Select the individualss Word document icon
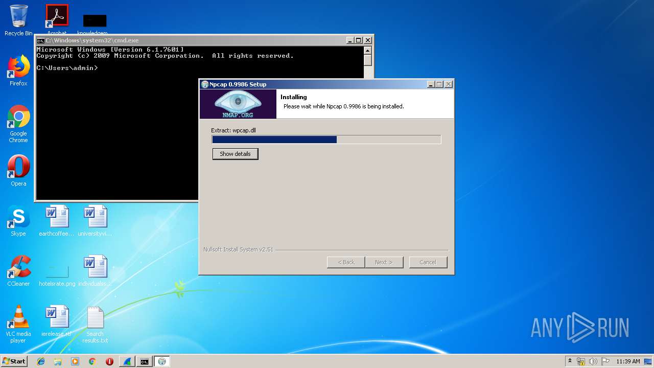The image size is (654, 368). click(95, 271)
